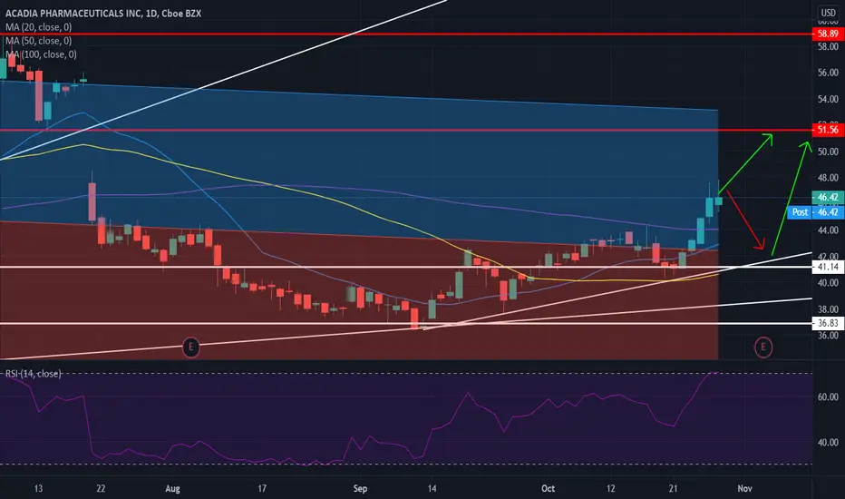Click the 'Sep' date on the time axis
845x499 pixels.
point(360,489)
